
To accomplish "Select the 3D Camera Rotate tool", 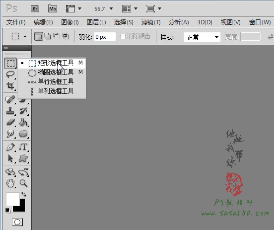I will tap(23, 172).
